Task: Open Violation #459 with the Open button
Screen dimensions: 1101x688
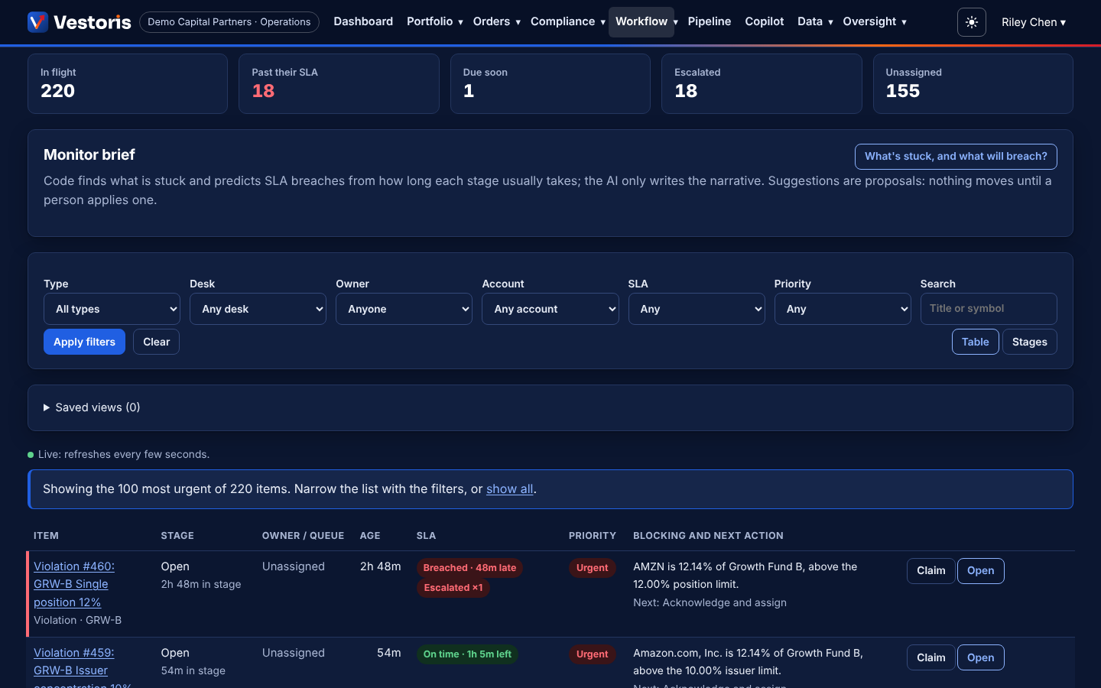Action: 980,657
